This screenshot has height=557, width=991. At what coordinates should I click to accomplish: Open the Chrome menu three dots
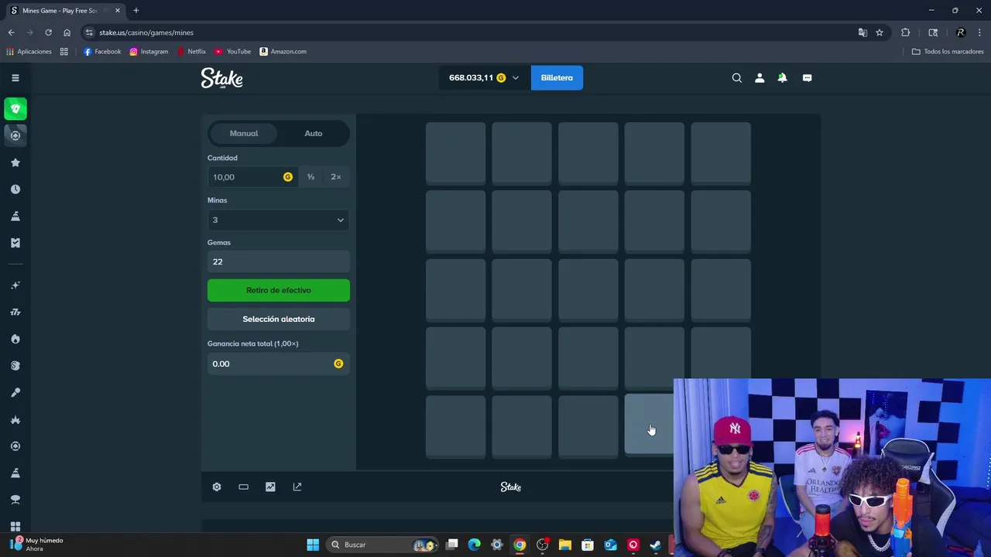pos(980,32)
